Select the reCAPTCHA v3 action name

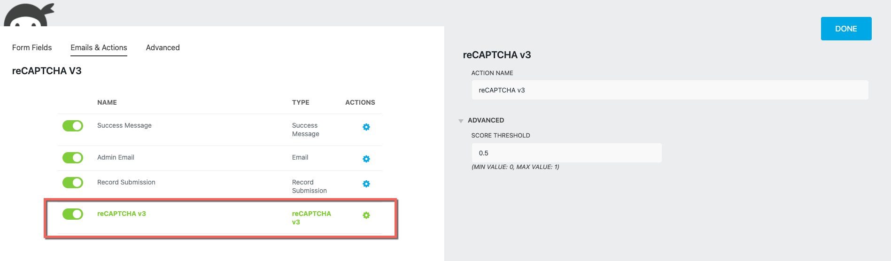click(122, 214)
